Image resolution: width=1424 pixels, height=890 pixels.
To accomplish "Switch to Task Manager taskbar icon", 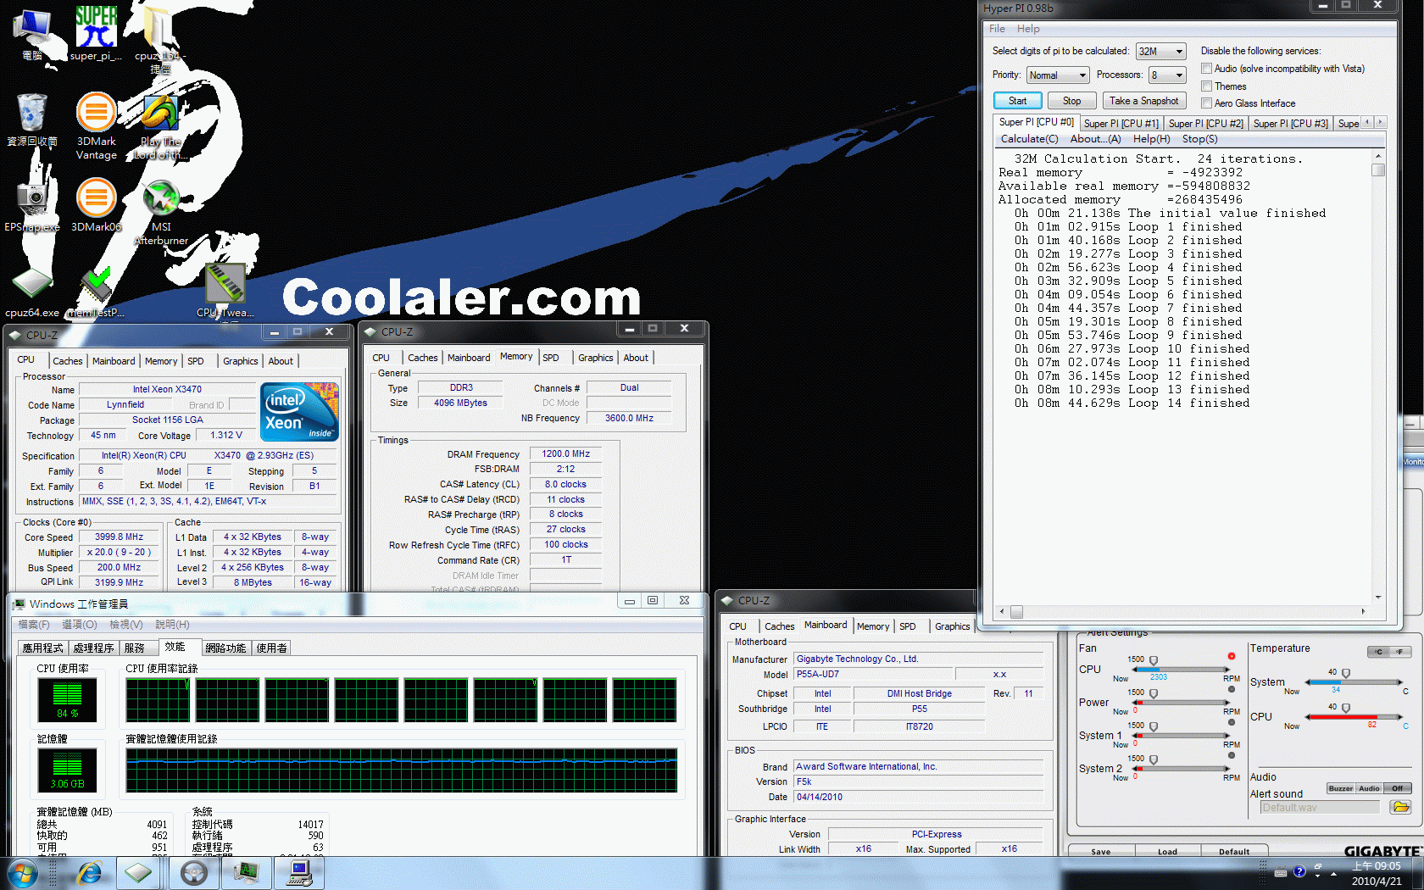I will 247,872.
